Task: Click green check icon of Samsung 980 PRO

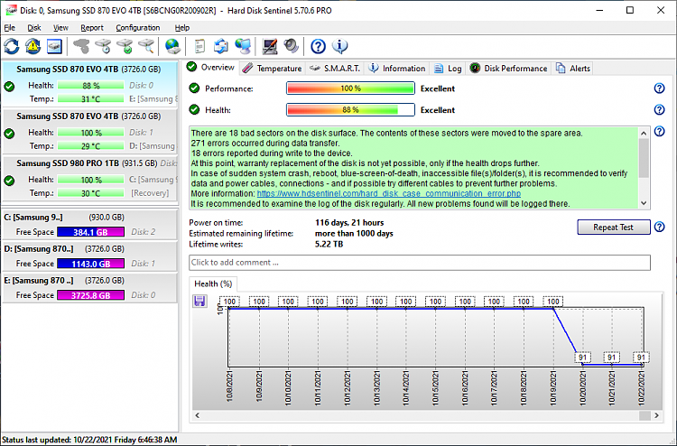Action: point(9,181)
